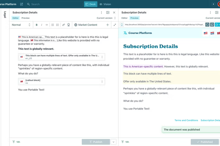Focus the Search field in top bar
220x146 pixels.
(54, 4)
